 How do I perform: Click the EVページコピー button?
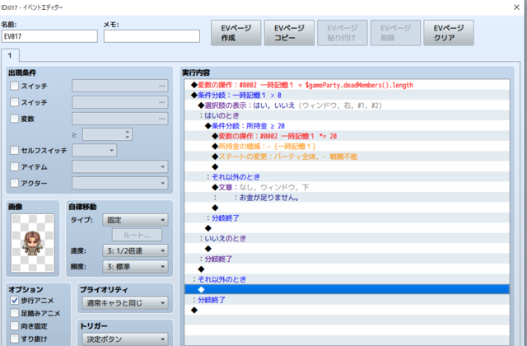(x=289, y=33)
